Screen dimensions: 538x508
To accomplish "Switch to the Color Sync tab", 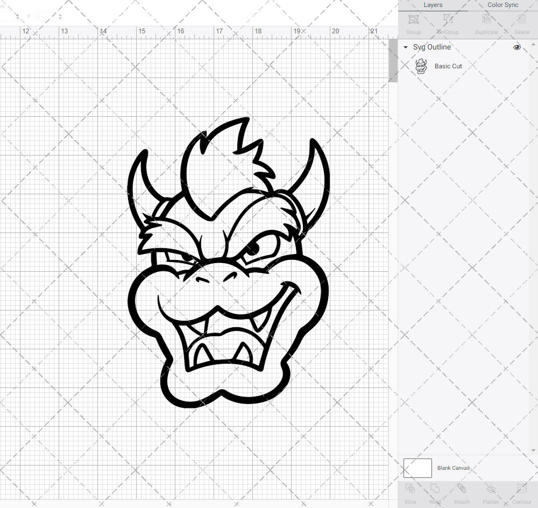I will pos(502,5).
